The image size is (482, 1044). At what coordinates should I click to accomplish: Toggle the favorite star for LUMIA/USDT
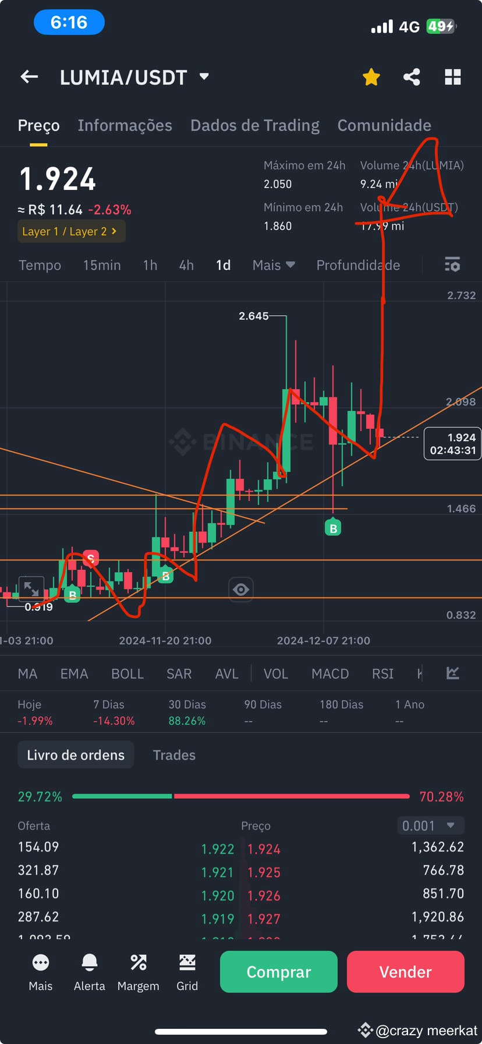(x=371, y=77)
